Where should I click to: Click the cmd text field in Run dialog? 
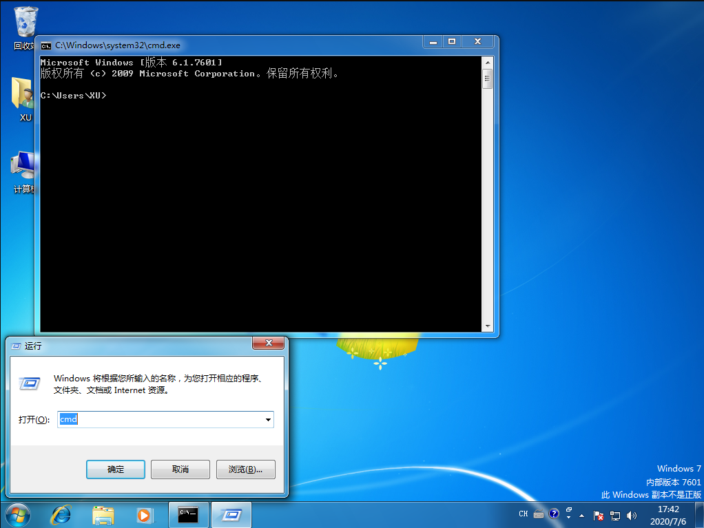[x=162, y=419]
